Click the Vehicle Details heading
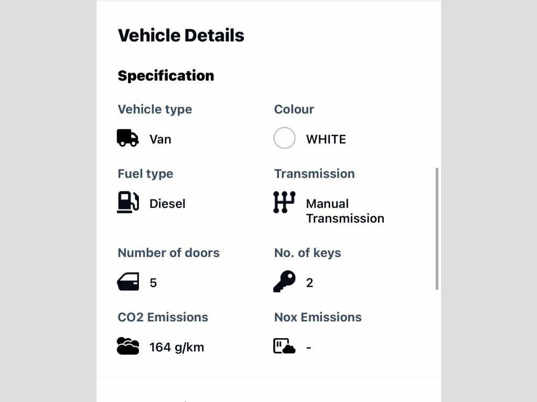 pyautogui.click(x=181, y=35)
